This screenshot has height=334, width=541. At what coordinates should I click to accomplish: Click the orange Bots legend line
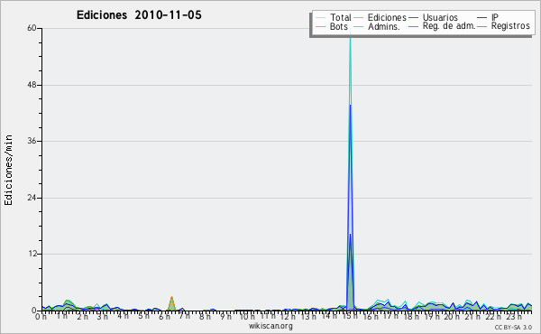coord(320,26)
